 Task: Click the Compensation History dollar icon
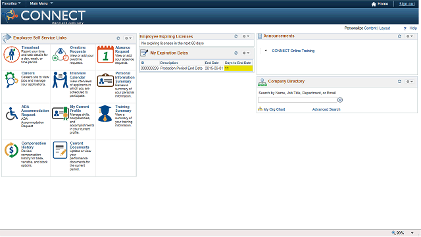point(12,150)
